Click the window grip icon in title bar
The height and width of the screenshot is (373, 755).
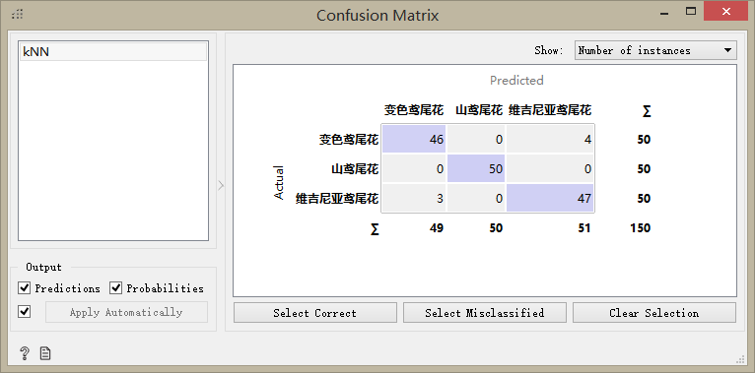point(18,14)
